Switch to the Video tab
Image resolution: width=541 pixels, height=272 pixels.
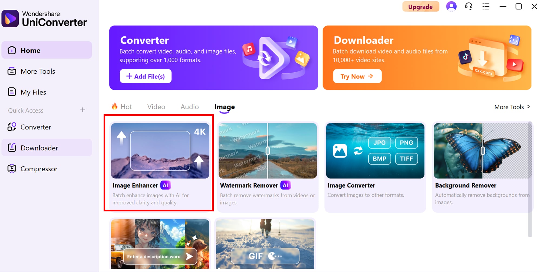coord(156,107)
